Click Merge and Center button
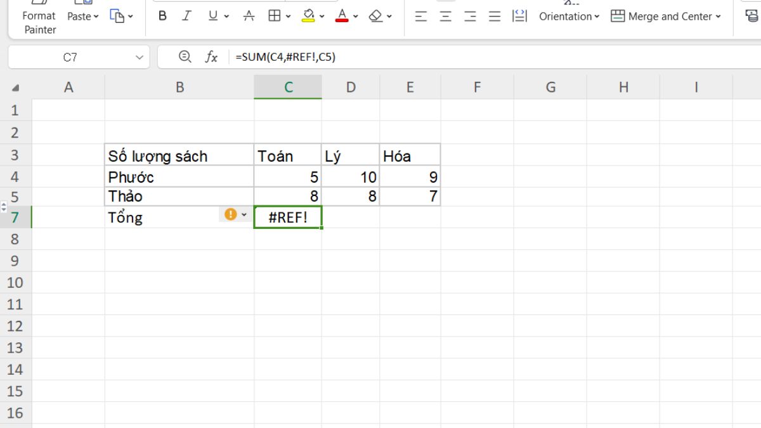The image size is (761, 428). (666, 16)
